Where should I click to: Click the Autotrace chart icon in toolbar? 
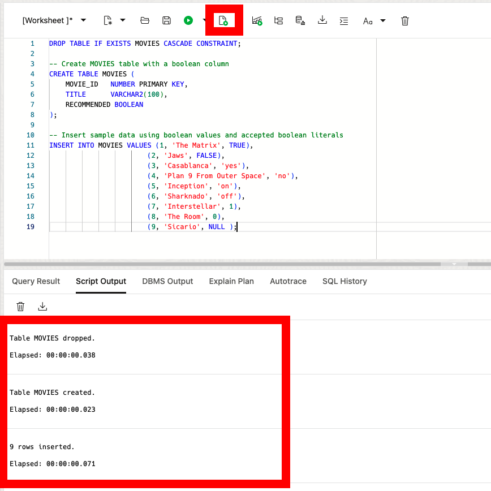[257, 21]
